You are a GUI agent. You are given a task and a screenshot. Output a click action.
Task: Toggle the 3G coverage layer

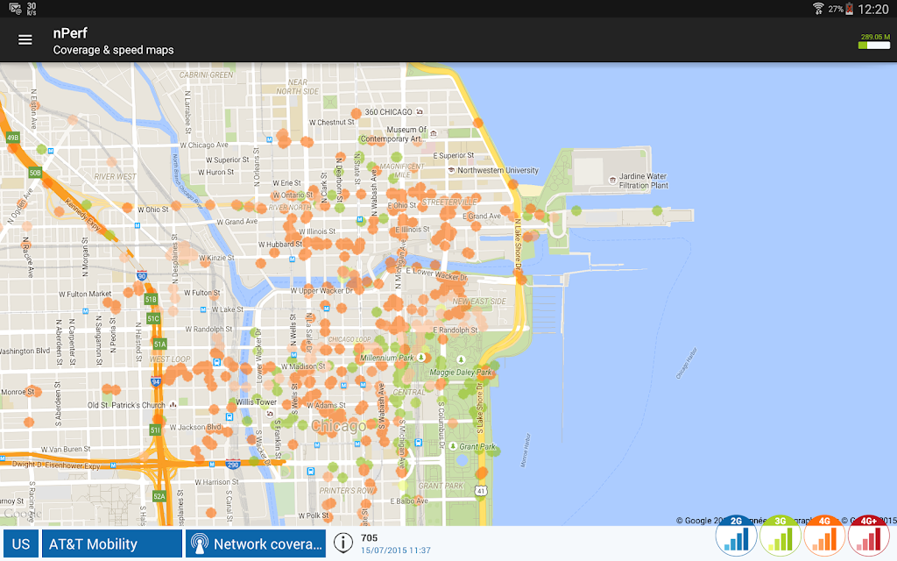pyautogui.click(x=780, y=536)
